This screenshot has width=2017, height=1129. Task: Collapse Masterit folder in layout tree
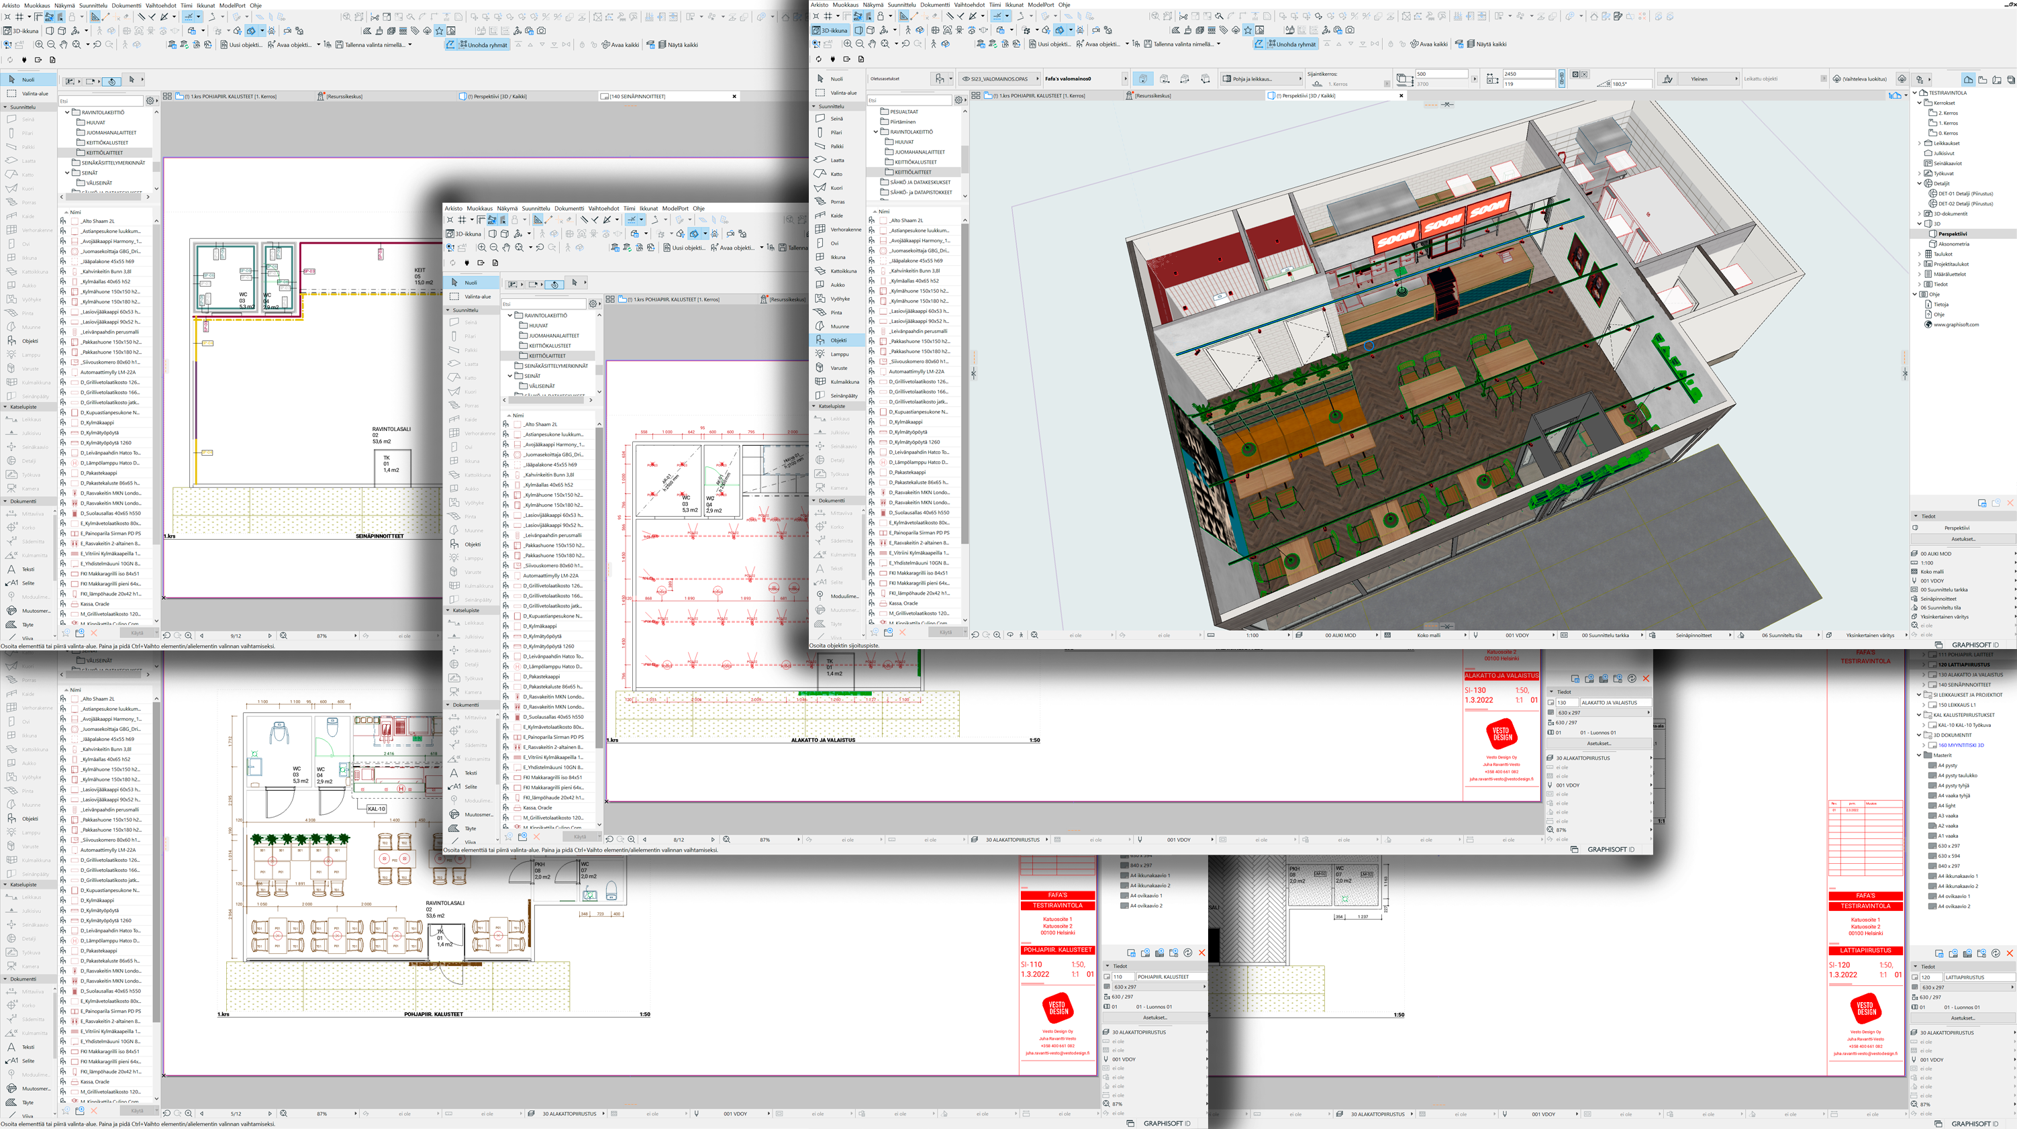tap(1920, 756)
